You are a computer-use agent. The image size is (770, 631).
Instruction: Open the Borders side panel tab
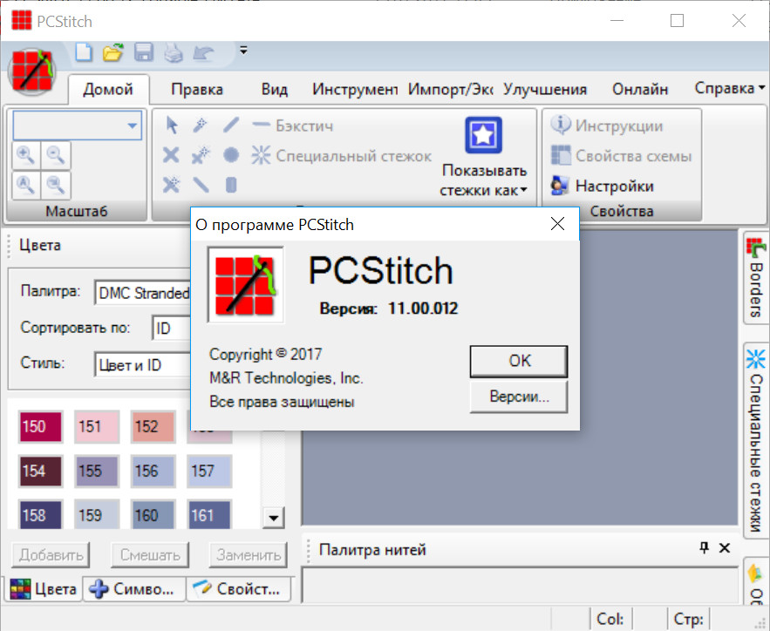tap(756, 278)
